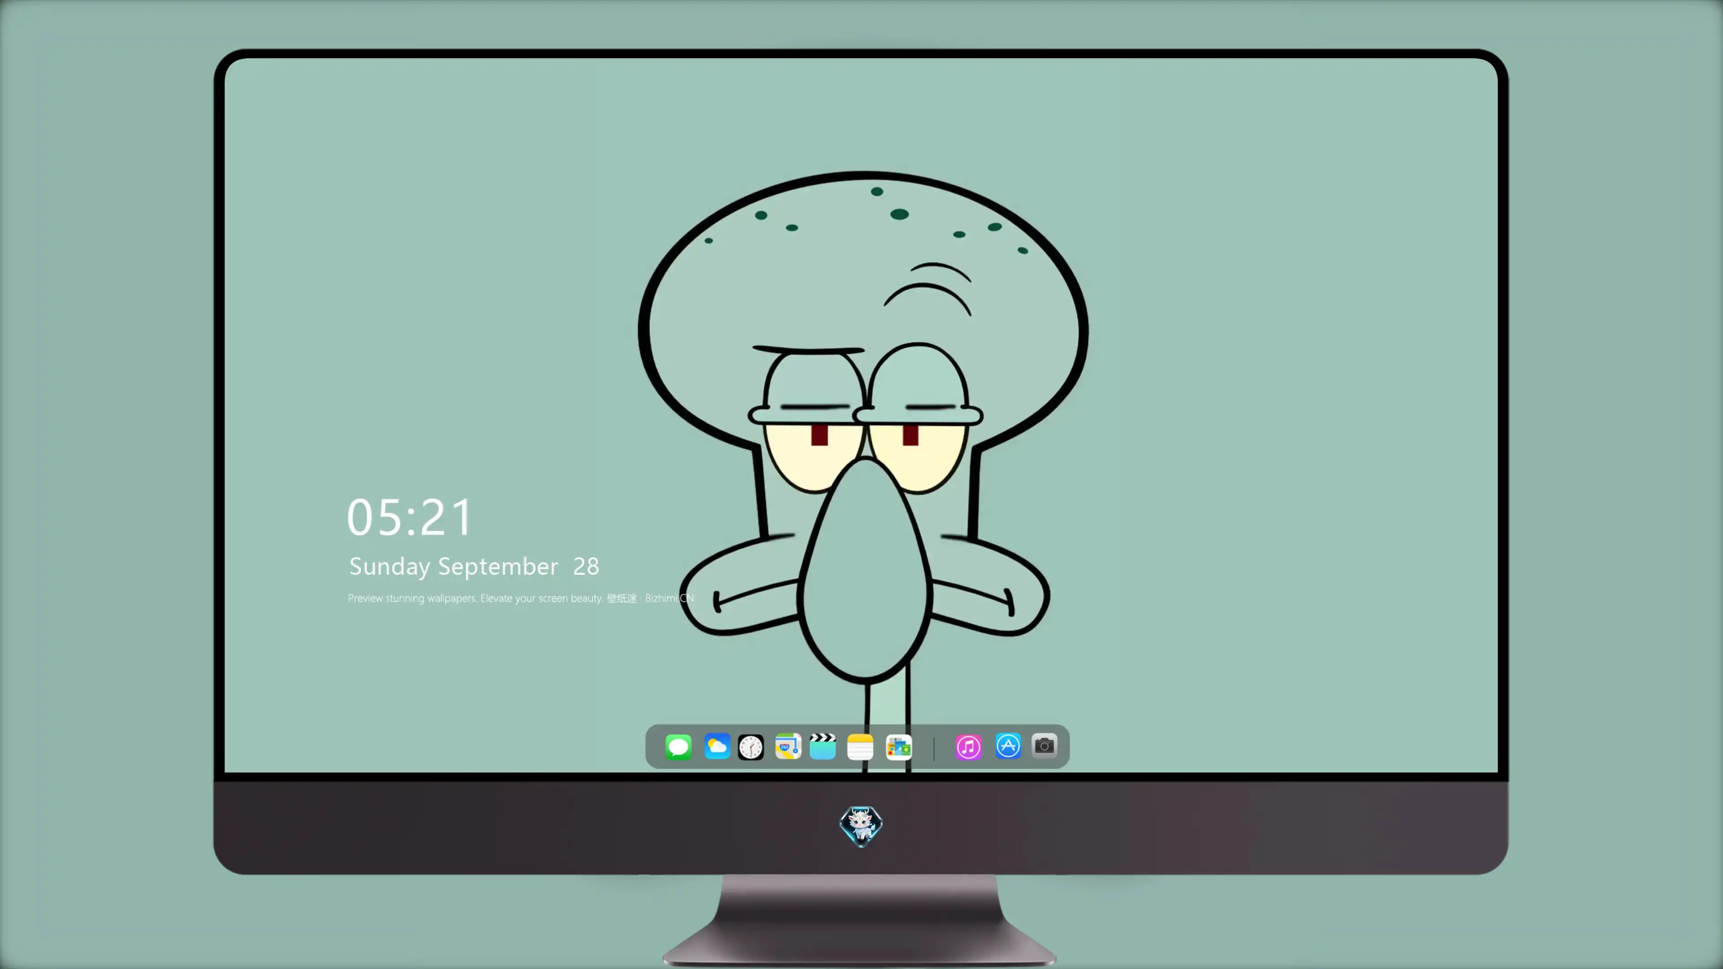Click Squidward's left red pupil
This screenshot has height=969, width=1723.
819,435
